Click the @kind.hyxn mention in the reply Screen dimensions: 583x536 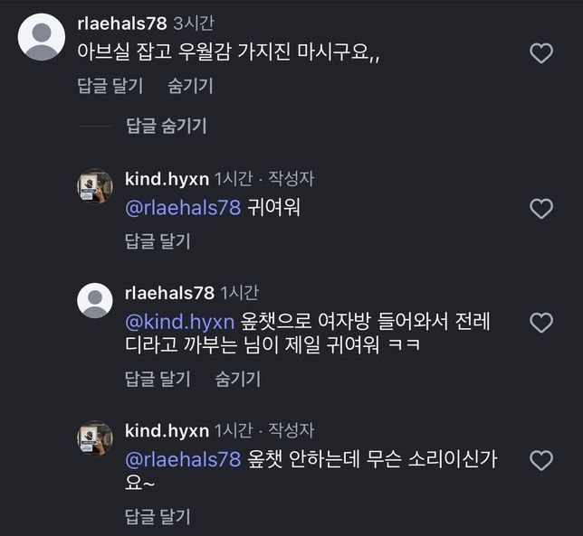click(180, 322)
